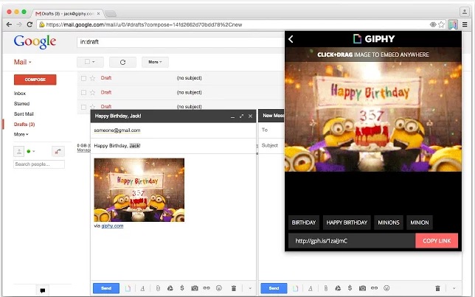Open Starred folder

point(21,103)
